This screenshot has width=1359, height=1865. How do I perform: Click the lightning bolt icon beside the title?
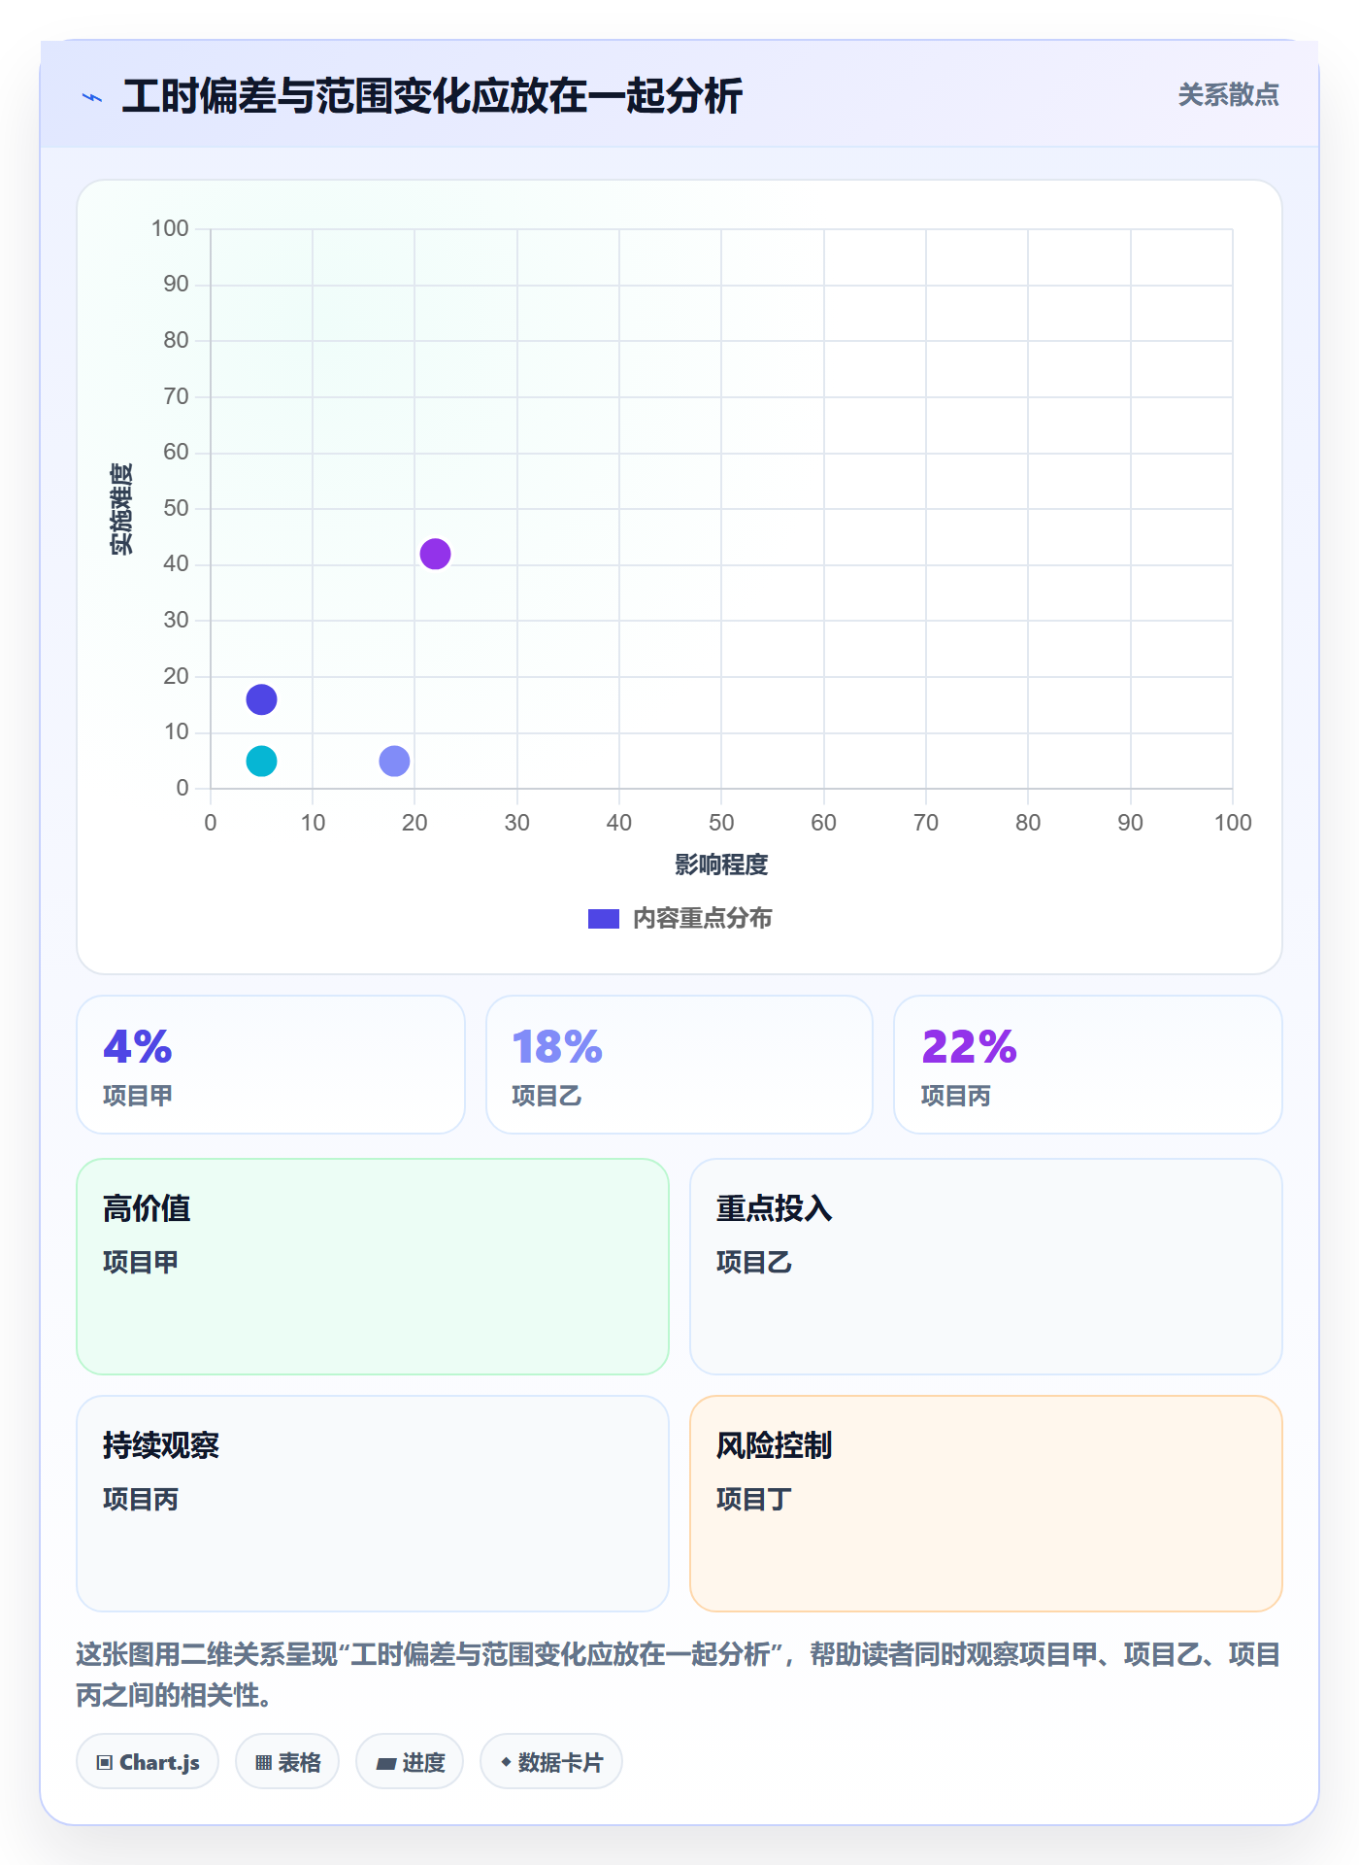92,97
